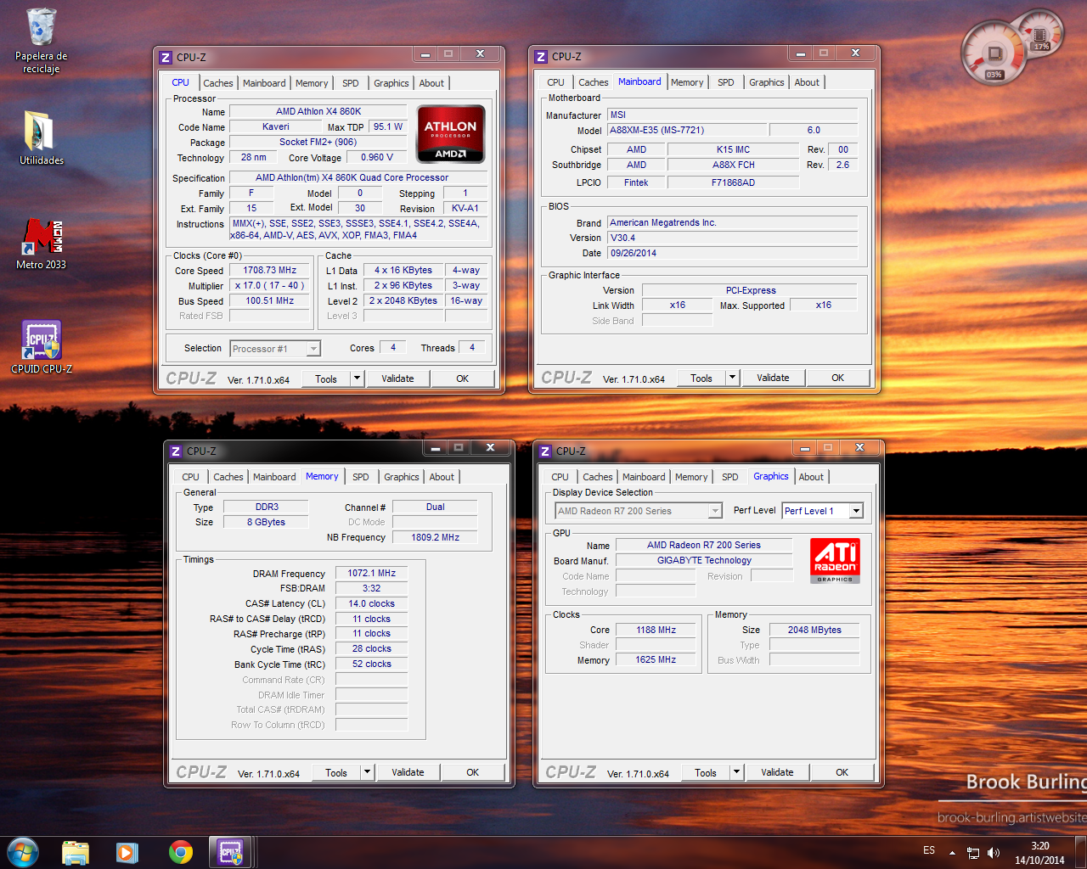Click OK in the Memory window

[473, 772]
